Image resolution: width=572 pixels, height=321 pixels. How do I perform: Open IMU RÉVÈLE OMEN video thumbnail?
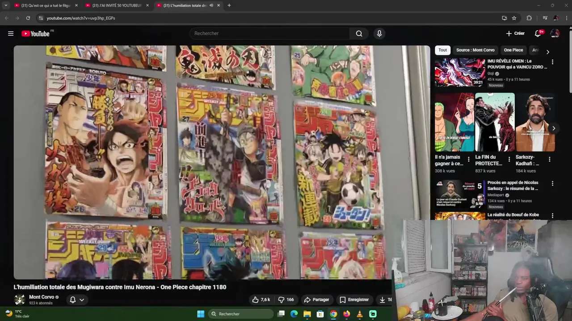pyautogui.click(x=460, y=73)
